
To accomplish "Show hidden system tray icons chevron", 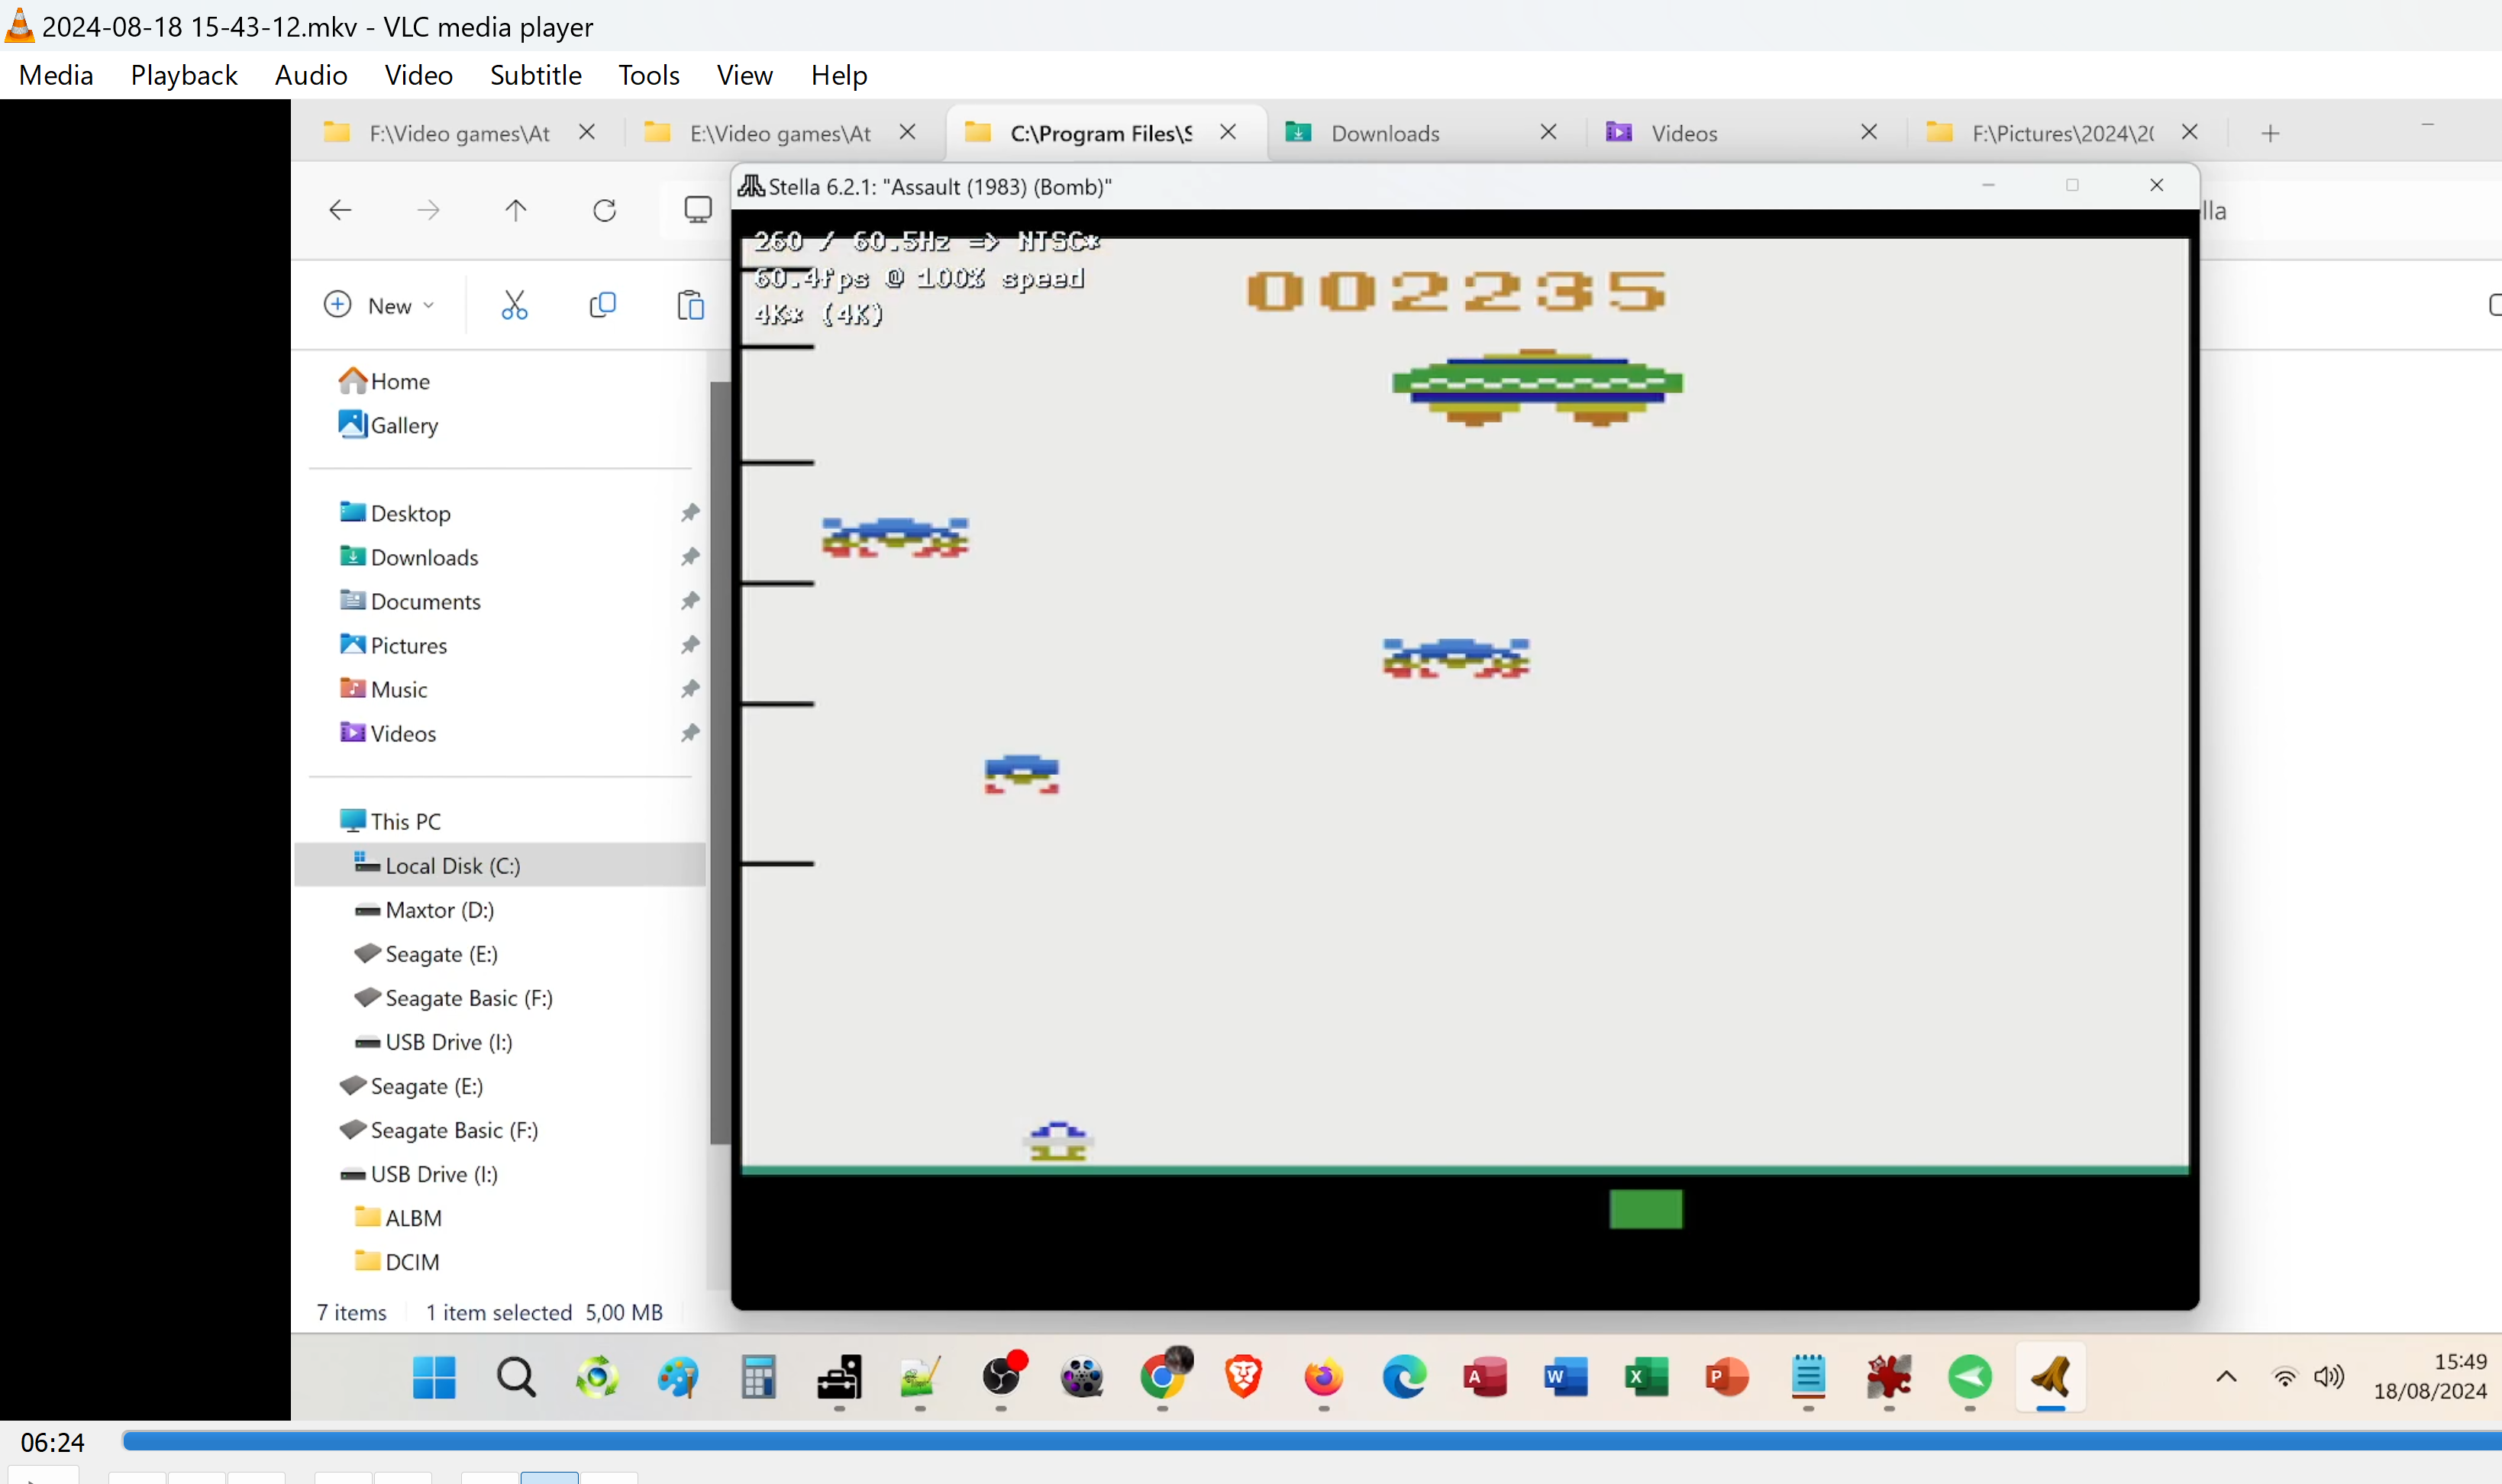I will 2226,1377.
